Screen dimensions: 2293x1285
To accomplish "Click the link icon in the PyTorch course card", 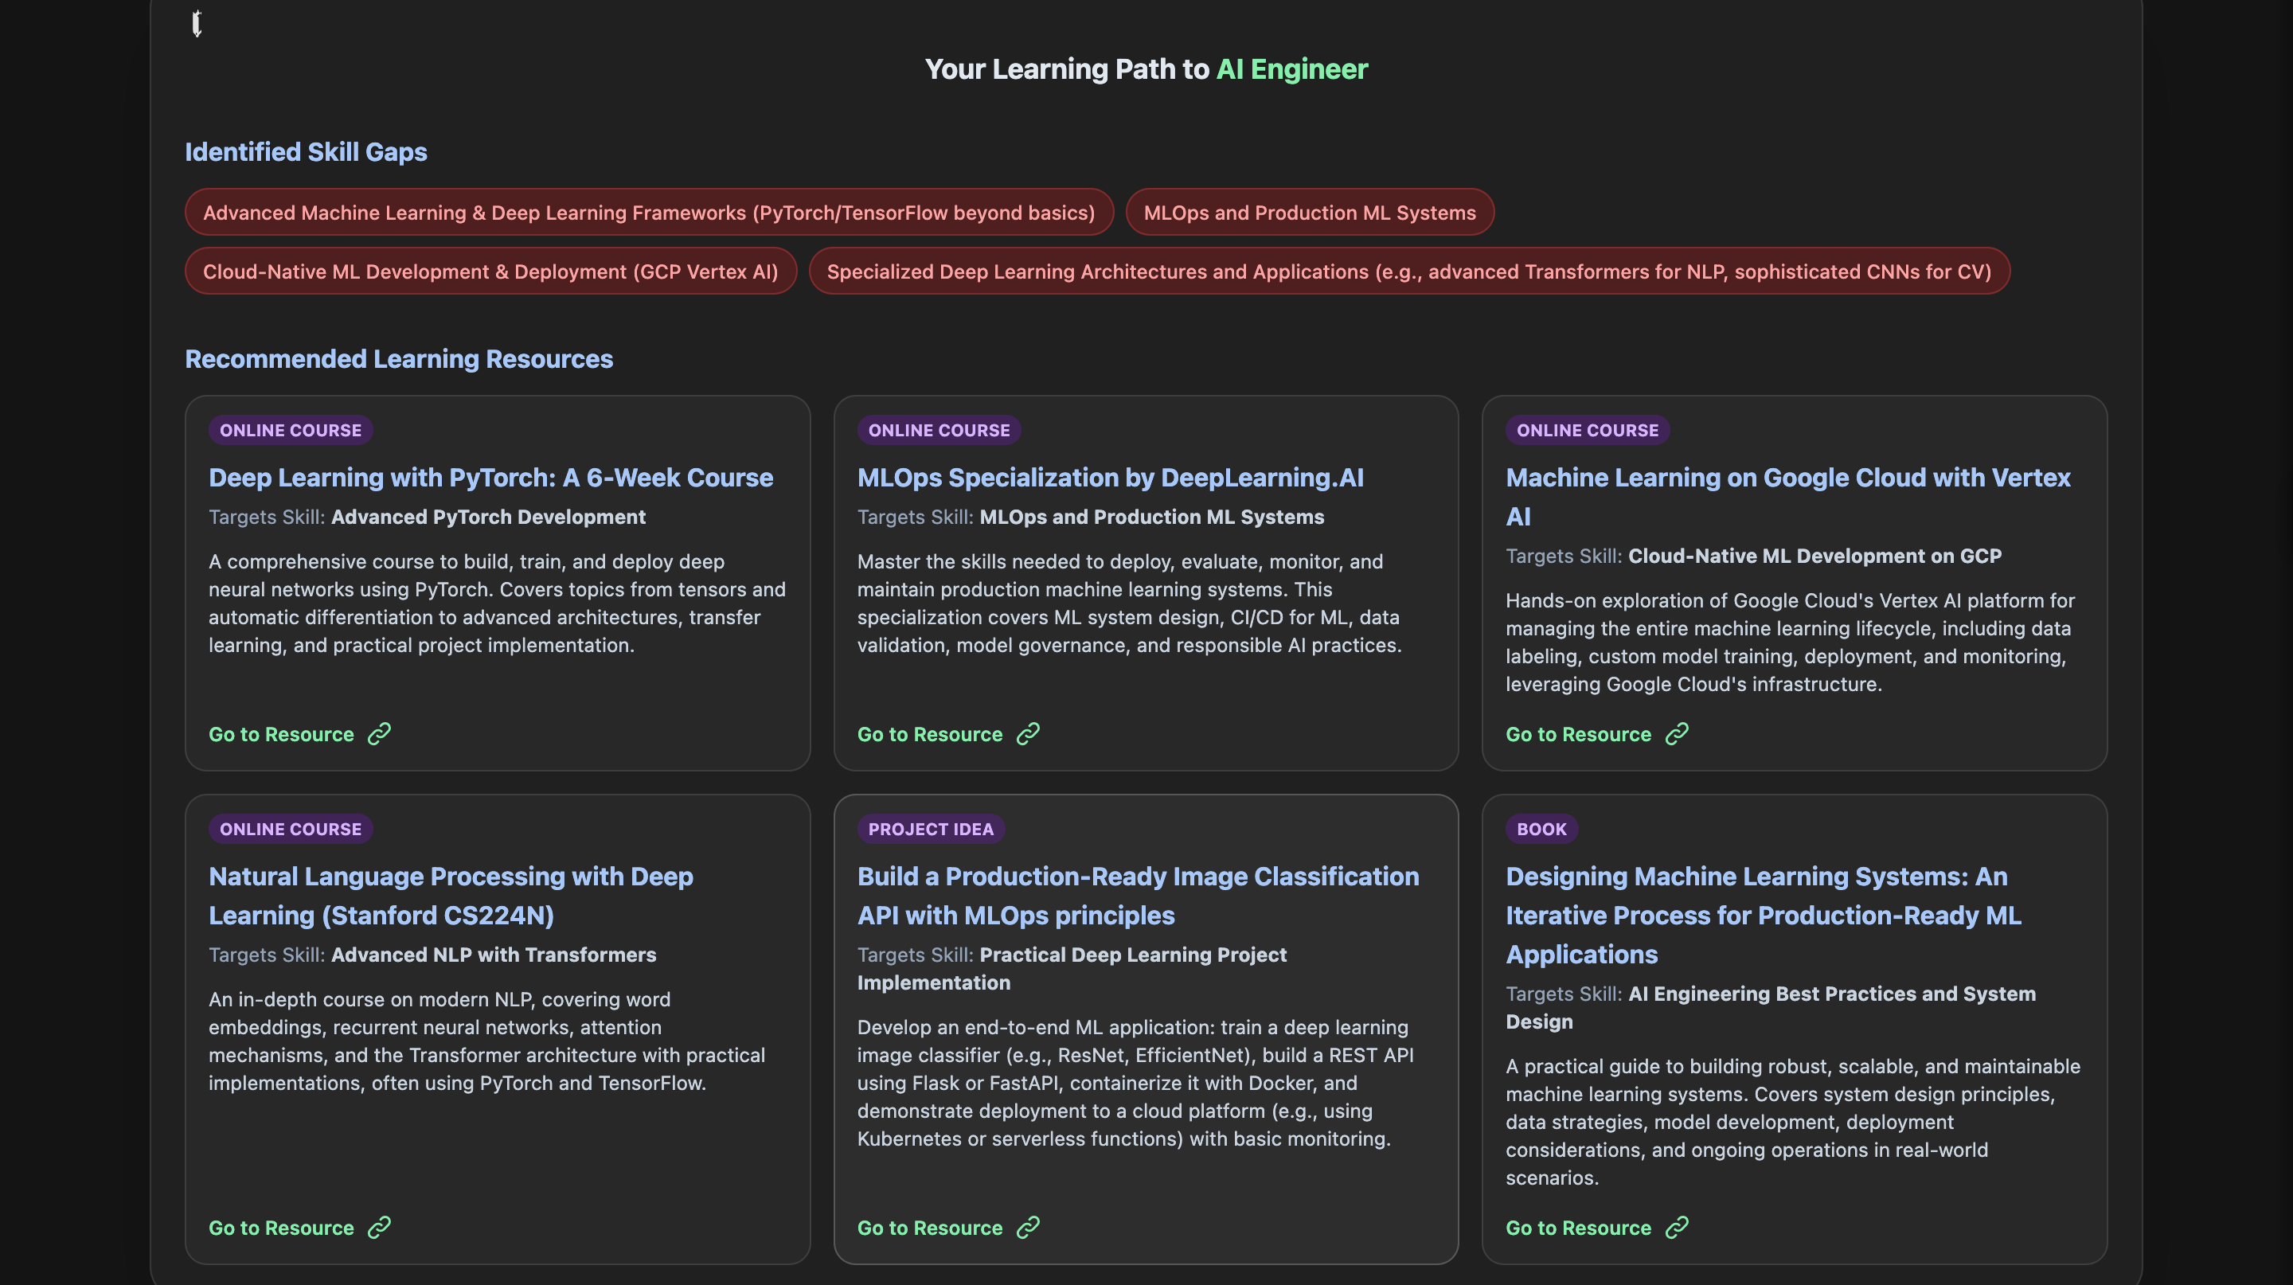I will click(x=379, y=733).
